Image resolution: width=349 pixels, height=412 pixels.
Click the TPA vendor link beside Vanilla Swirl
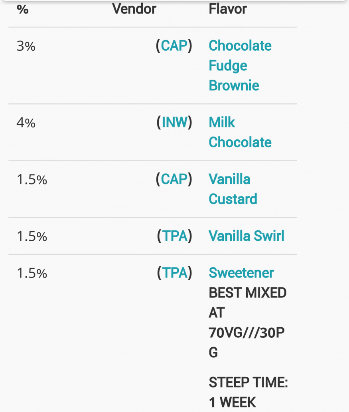[175, 236]
